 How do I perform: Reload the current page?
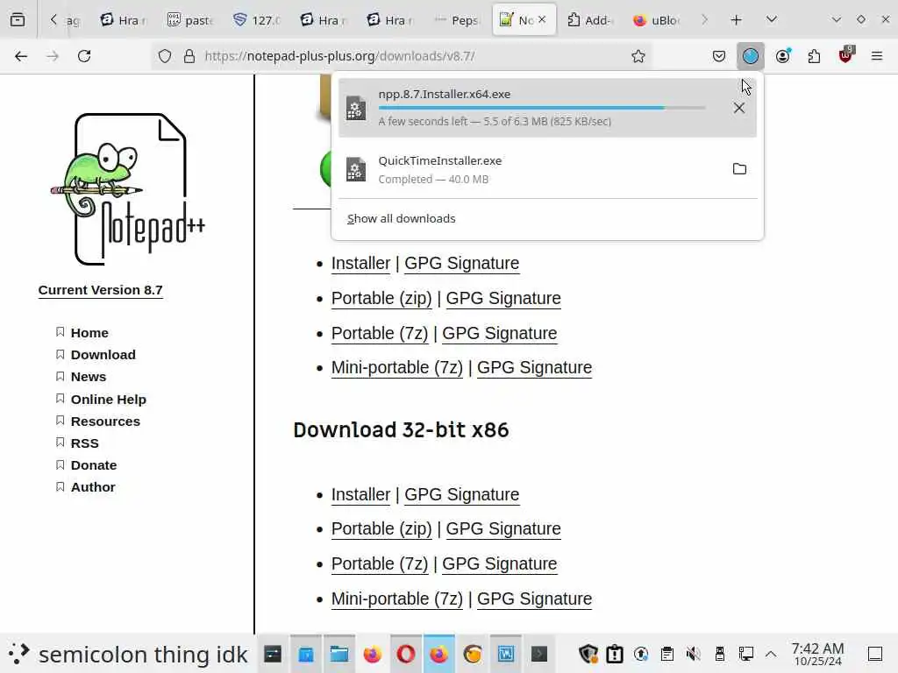[x=84, y=56]
